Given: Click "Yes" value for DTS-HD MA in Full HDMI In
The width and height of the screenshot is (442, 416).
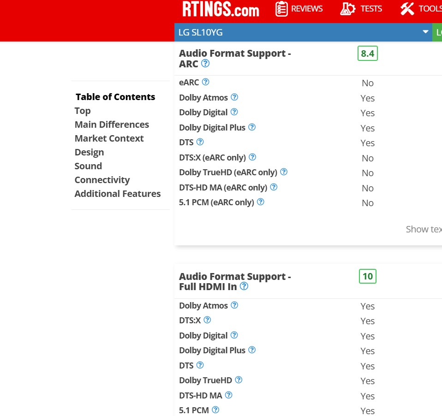Looking at the screenshot, I should [x=368, y=396].
